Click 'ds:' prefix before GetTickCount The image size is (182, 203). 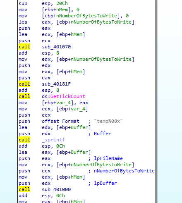46,96
